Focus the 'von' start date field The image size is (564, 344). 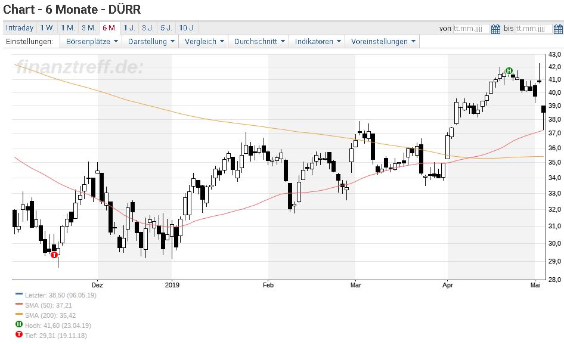point(471,29)
